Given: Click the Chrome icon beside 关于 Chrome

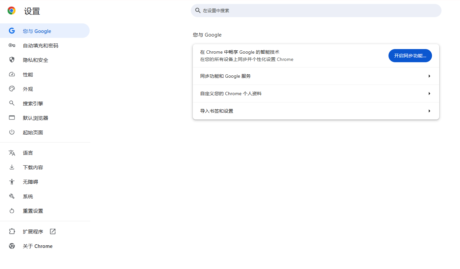Looking at the screenshot, I should point(12,246).
